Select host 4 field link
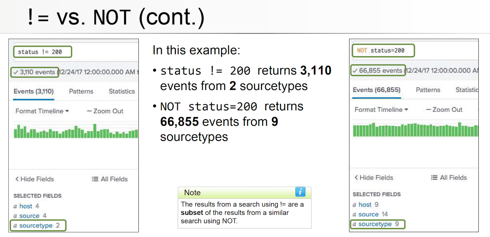The width and height of the screenshot is (490, 237). tap(26, 206)
